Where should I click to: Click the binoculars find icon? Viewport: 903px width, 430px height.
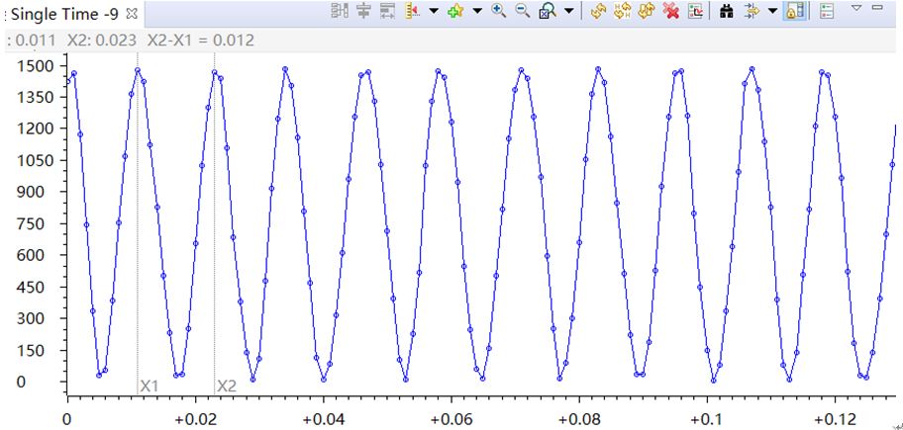click(727, 10)
